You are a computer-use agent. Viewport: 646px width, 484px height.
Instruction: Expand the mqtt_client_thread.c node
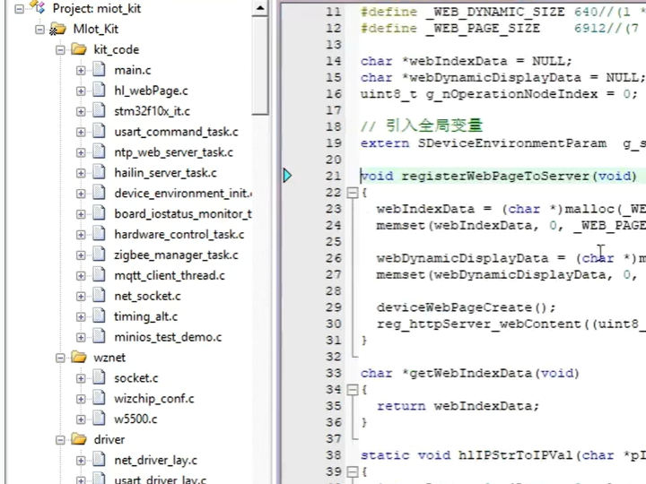(81, 276)
